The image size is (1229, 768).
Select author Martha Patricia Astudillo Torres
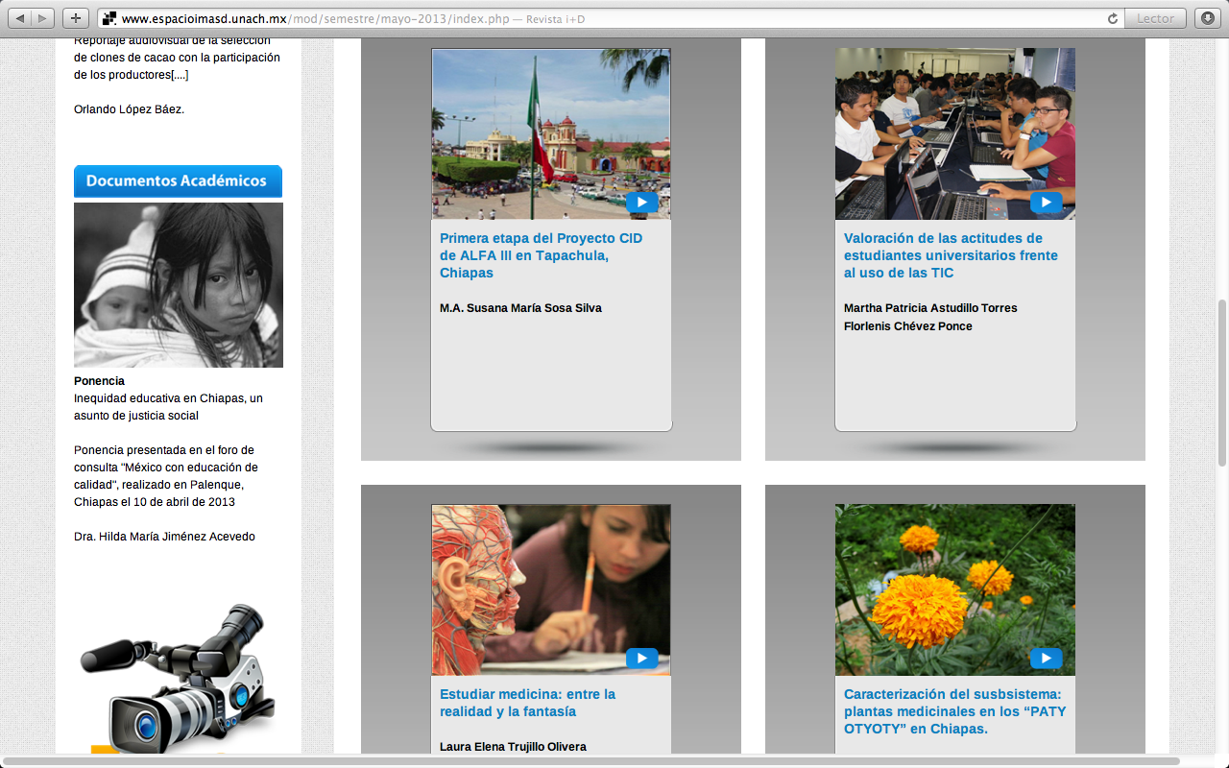click(930, 308)
